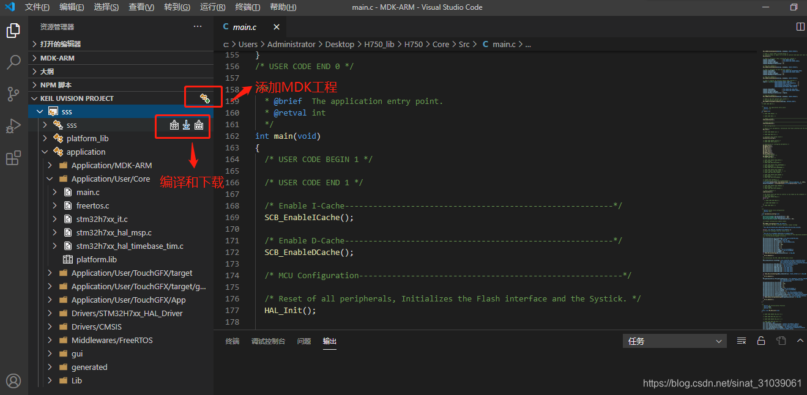Open the Search view in activity bar
This screenshot has width=807, height=395.
point(13,62)
